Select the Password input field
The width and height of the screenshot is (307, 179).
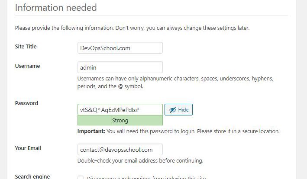tap(120, 110)
